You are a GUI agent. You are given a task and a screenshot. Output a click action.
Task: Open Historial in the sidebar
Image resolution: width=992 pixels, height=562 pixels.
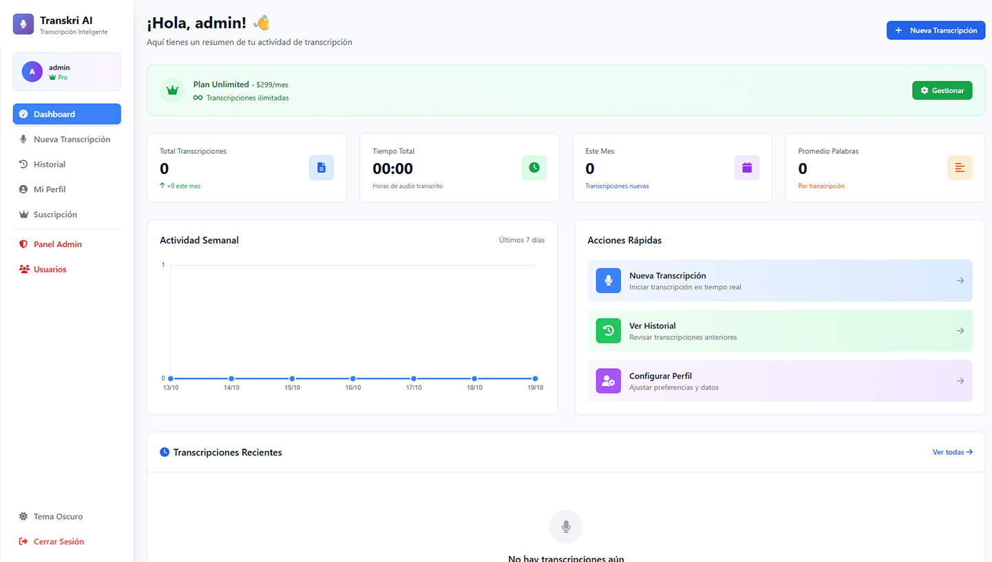coord(50,164)
